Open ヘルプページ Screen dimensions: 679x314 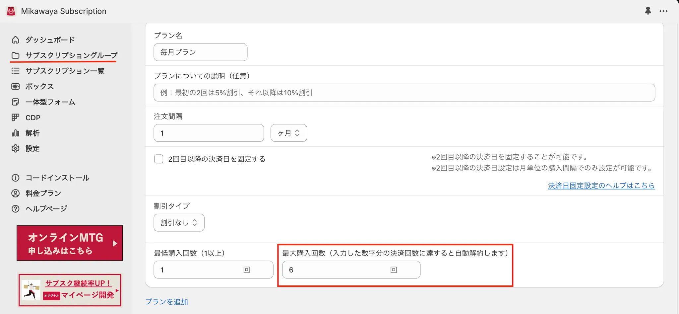(x=46, y=209)
